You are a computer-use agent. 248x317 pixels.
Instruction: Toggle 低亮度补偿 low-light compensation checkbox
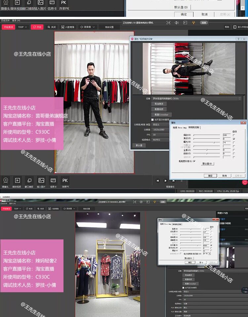tap(194, 161)
